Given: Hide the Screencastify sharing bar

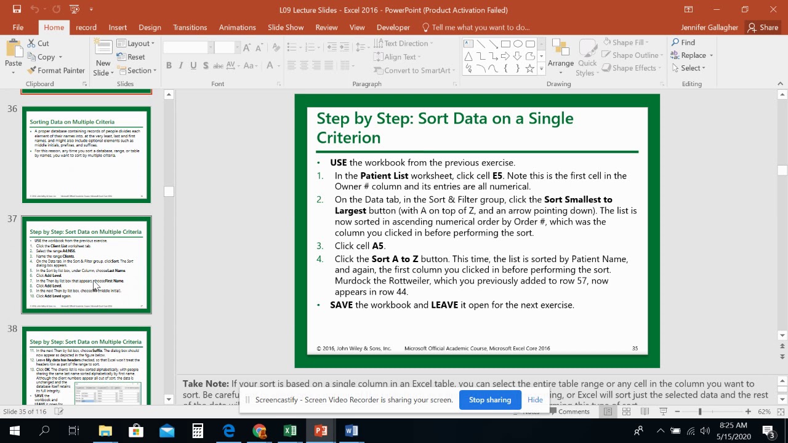Looking at the screenshot, I should (x=535, y=400).
